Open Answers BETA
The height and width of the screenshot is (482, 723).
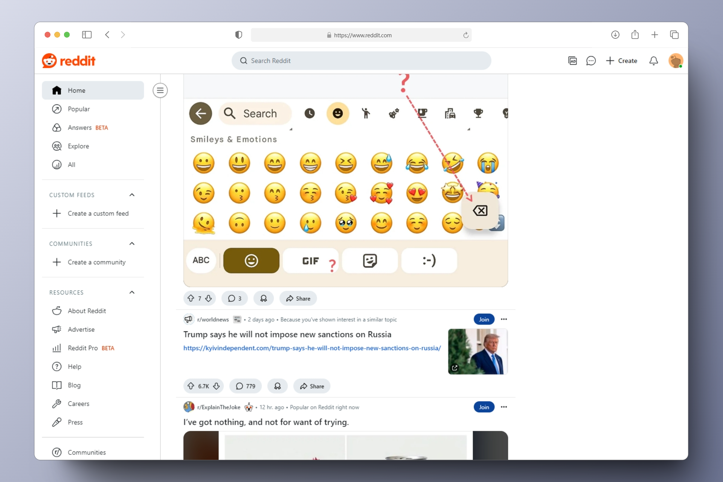93,128
